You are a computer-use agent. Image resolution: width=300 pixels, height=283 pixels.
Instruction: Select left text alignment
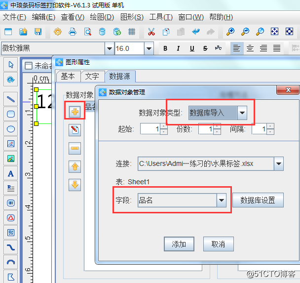(237, 48)
